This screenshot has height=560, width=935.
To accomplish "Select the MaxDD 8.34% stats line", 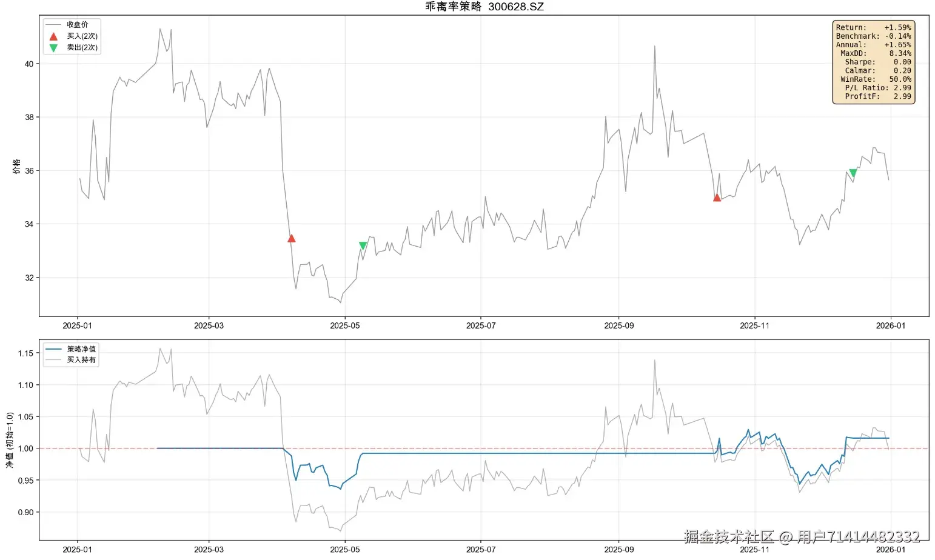I will coord(876,53).
